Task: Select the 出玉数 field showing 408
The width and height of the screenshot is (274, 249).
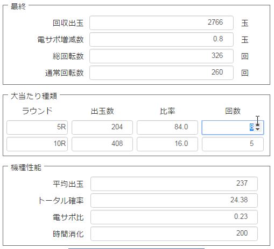Action: [x=102, y=144]
